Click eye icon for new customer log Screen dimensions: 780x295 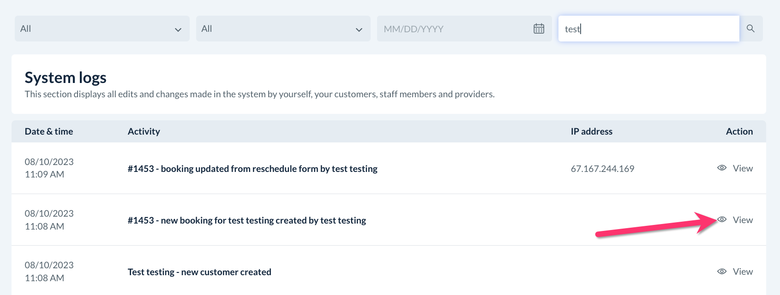(x=722, y=271)
